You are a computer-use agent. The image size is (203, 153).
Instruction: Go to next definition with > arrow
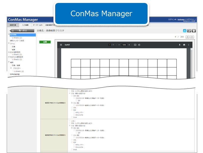coord(192,37)
